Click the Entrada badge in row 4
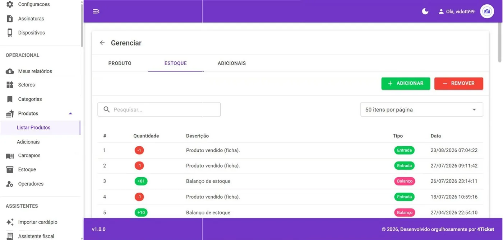 404,197
